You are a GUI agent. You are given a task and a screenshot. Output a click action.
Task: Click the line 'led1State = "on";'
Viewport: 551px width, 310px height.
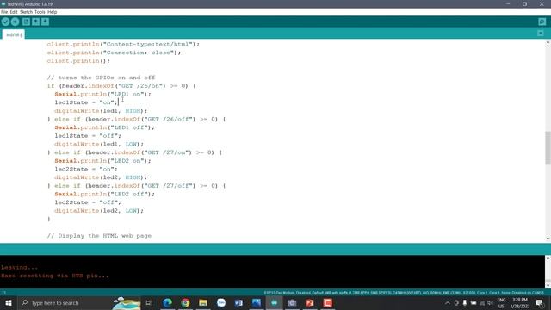(x=86, y=102)
